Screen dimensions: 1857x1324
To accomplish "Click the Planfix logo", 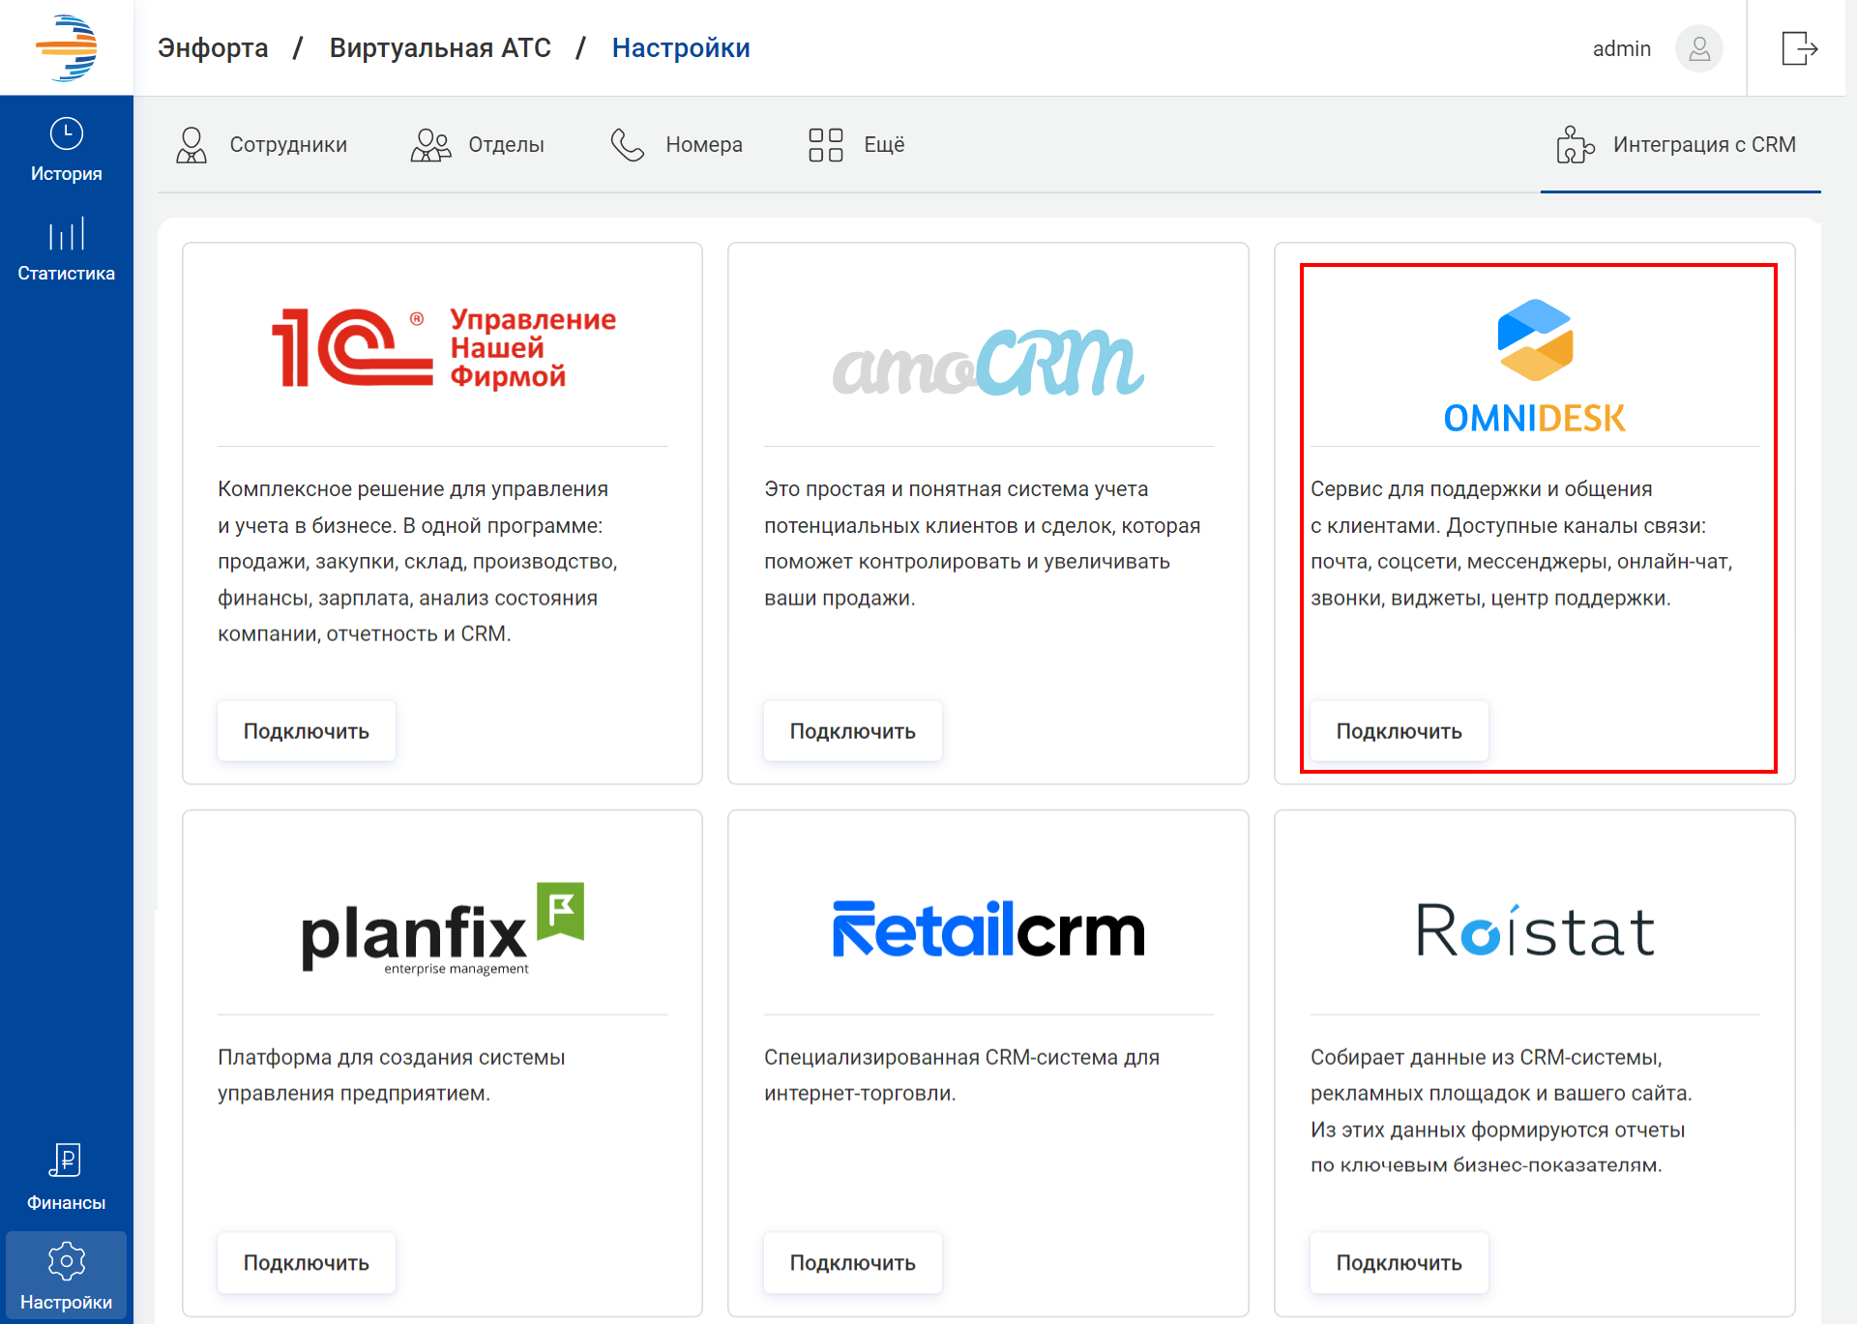I will click(443, 928).
